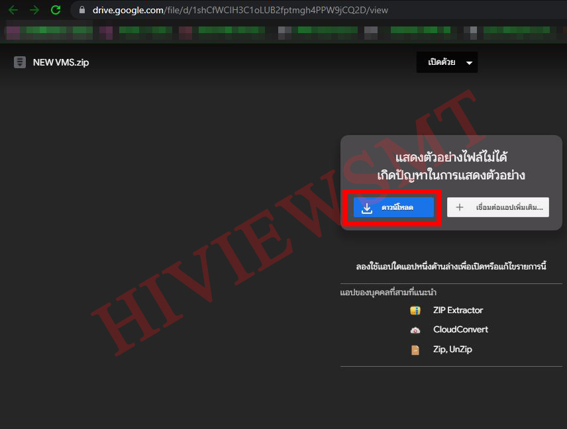Click the zip file type icon beside NEW VMS.zip
Viewport: 567px width, 429px height.
(19, 62)
